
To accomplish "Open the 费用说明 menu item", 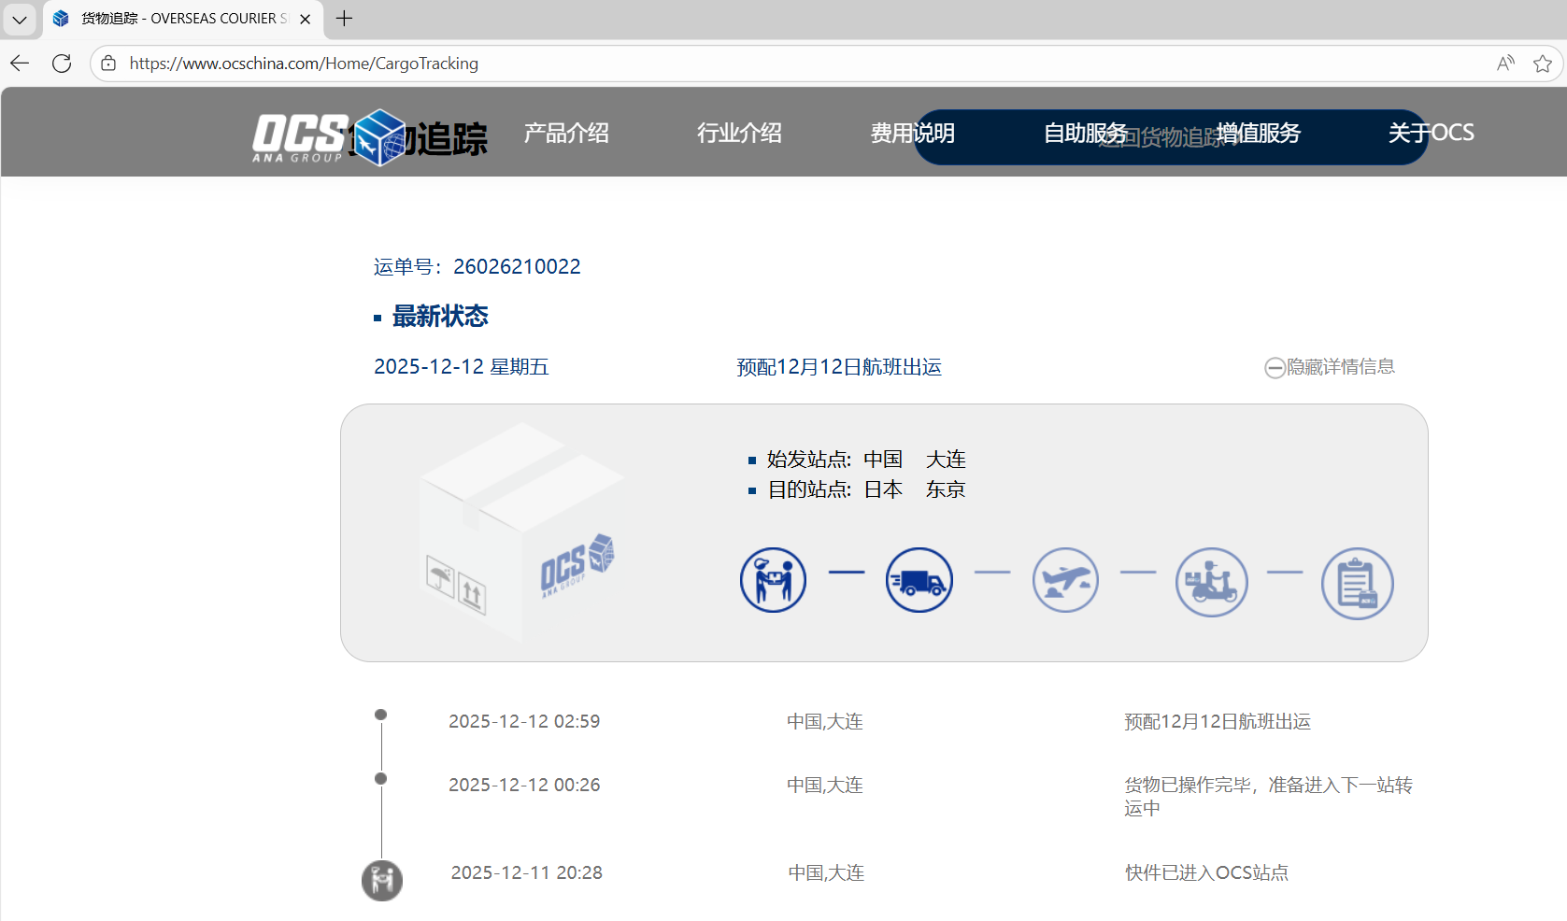I will (x=912, y=134).
